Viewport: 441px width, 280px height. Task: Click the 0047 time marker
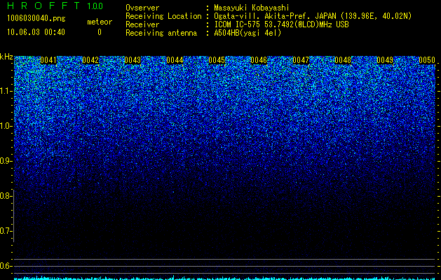tap(301, 60)
